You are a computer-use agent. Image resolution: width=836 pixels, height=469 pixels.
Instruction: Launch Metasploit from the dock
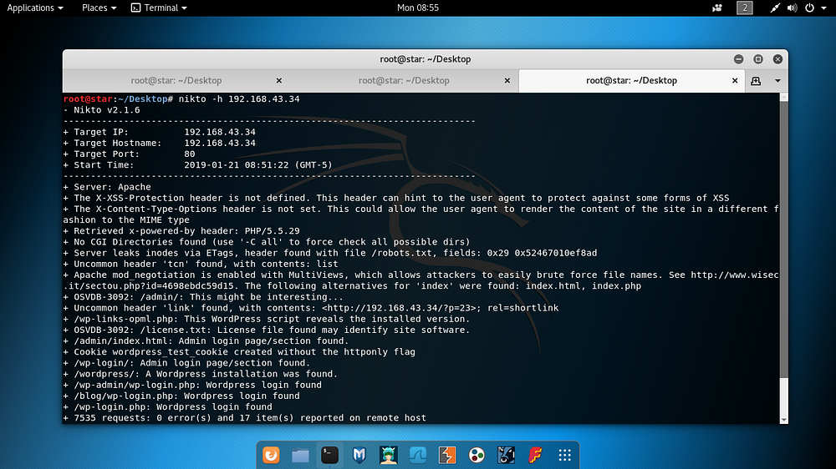click(x=359, y=455)
